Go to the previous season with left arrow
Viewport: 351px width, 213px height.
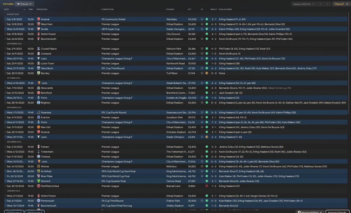(321, 4)
